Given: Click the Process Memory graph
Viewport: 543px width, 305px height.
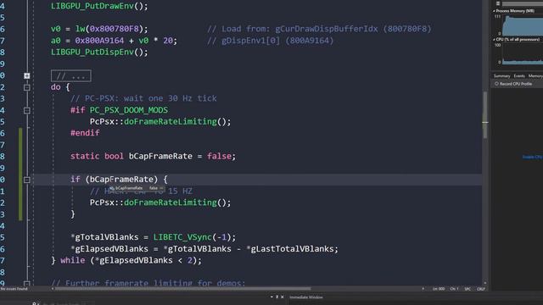Looking at the screenshot, I should [523, 25].
